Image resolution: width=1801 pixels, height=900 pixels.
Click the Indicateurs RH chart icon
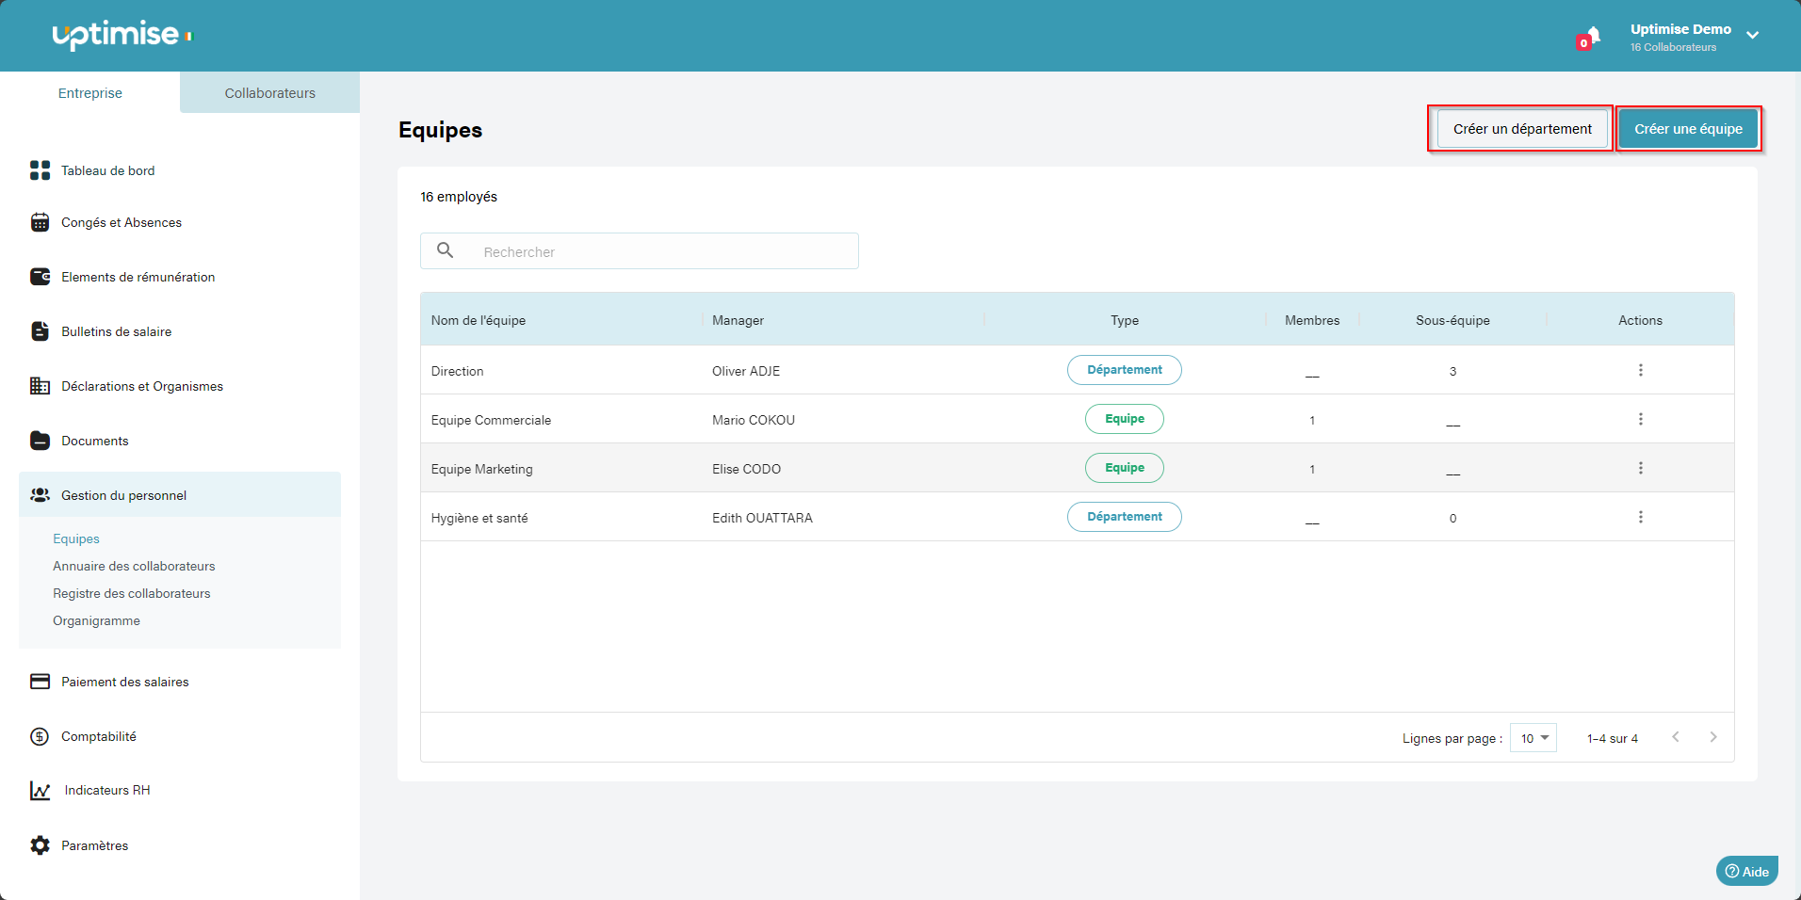[x=40, y=791]
